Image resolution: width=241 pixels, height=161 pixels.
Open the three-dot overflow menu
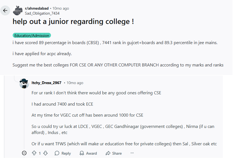click(132, 153)
